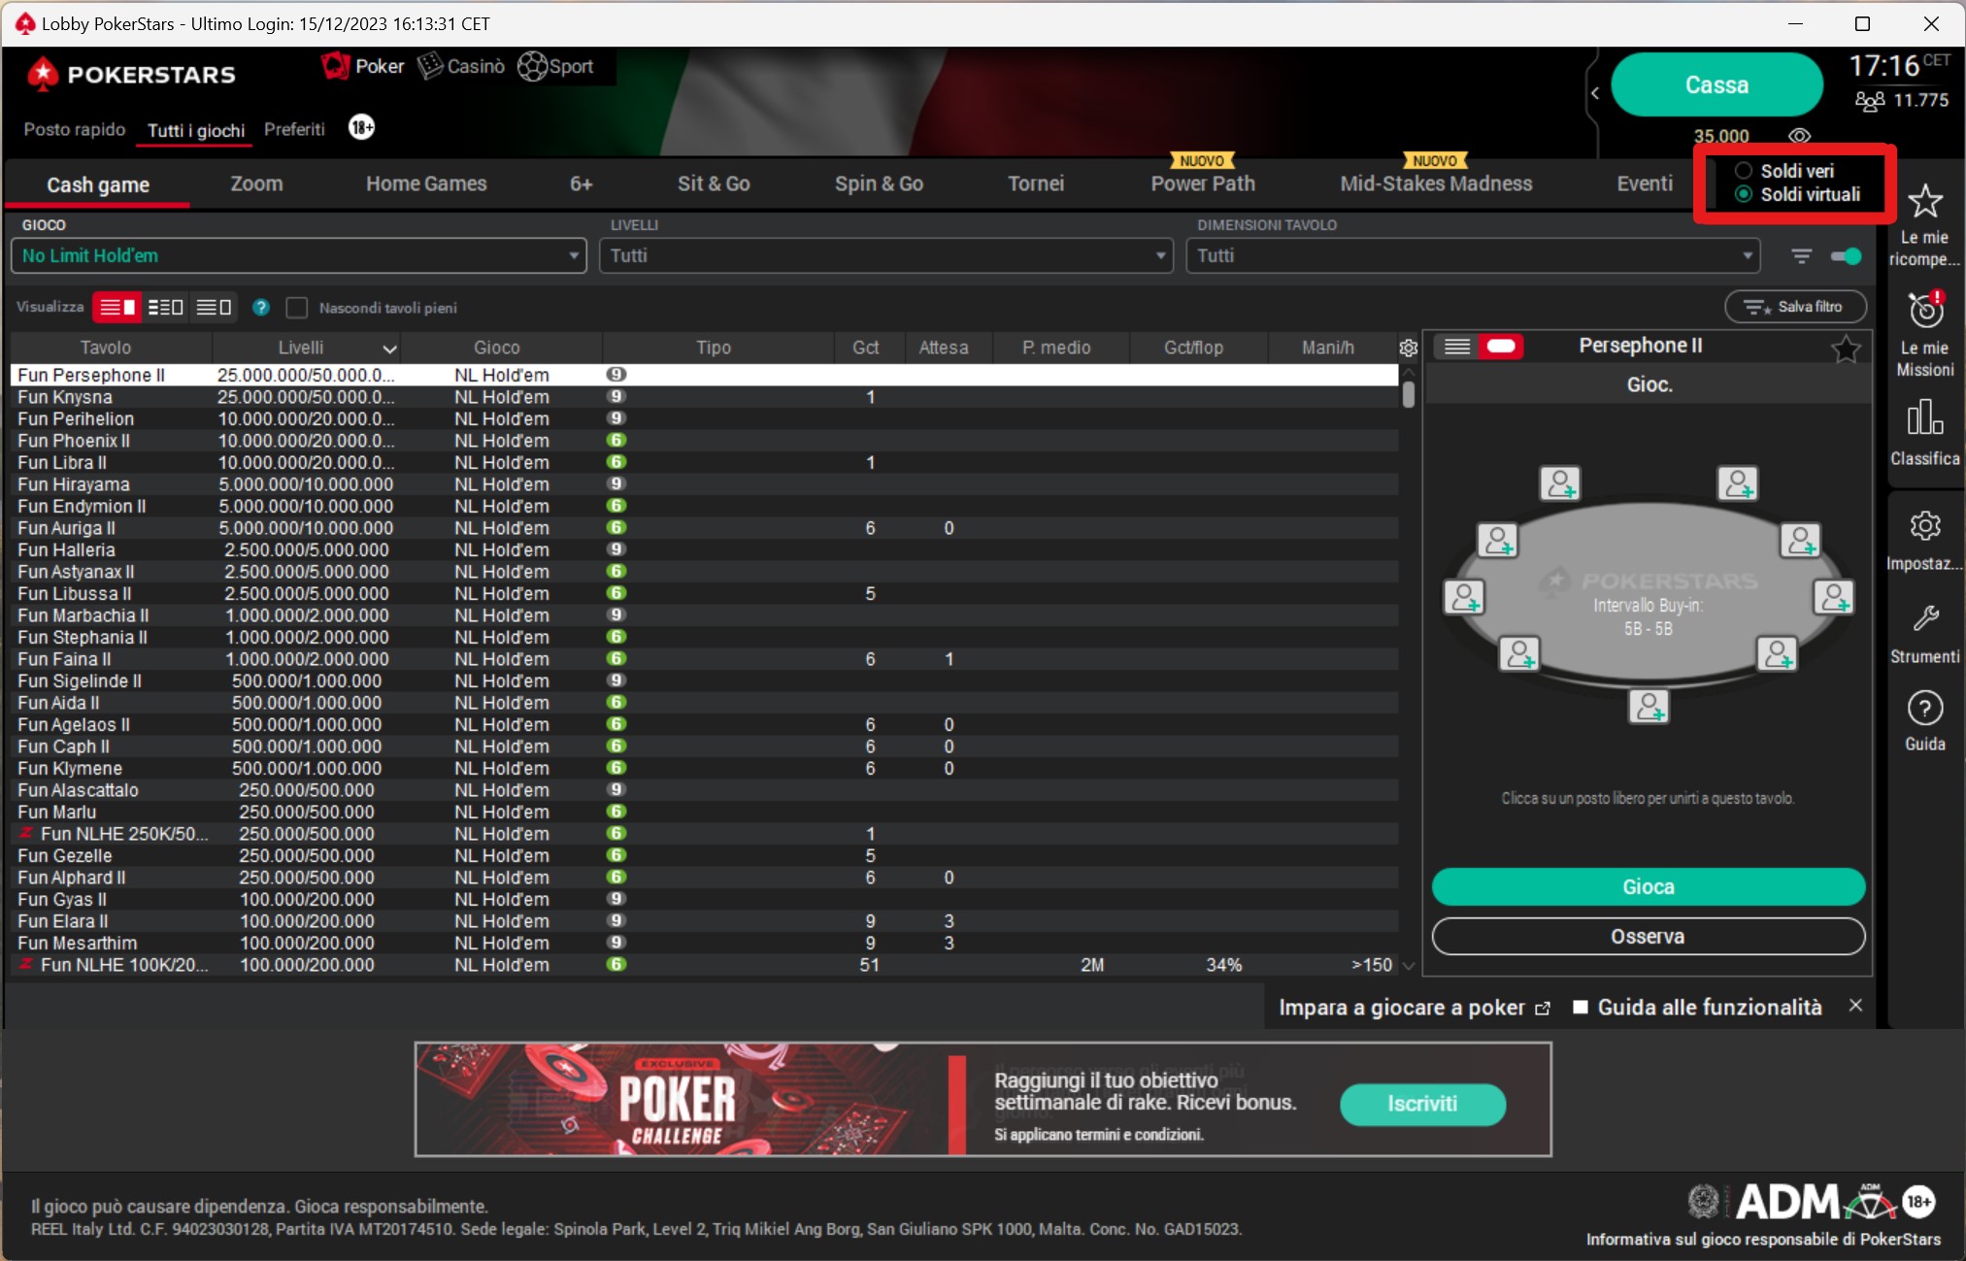Image resolution: width=1966 pixels, height=1261 pixels.
Task: Click the filter lines icon beside table size
Action: click(1801, 256)
